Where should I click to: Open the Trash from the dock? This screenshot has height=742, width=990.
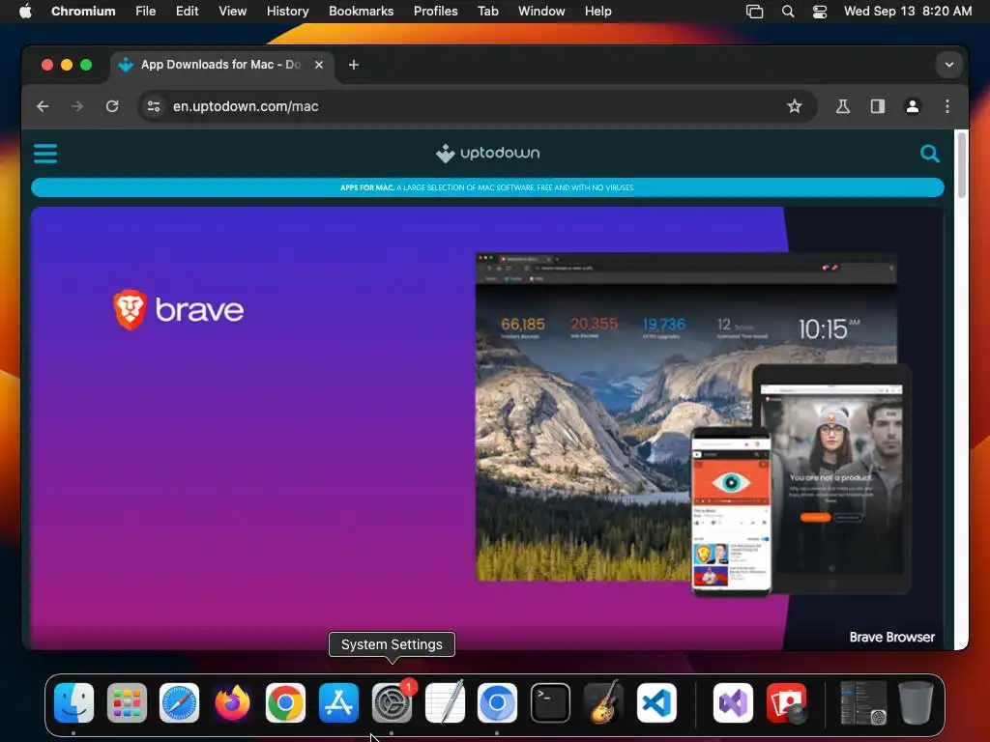(x=916, y=703)
